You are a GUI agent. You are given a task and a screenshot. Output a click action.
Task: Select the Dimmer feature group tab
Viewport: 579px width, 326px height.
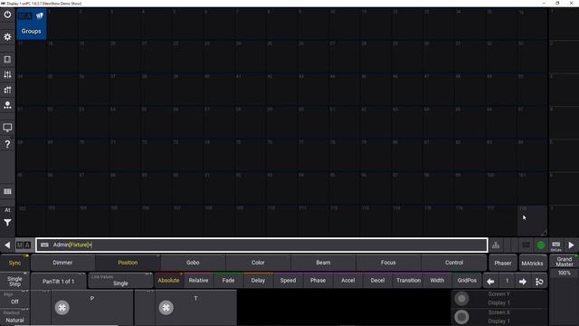tap(62, 263)
